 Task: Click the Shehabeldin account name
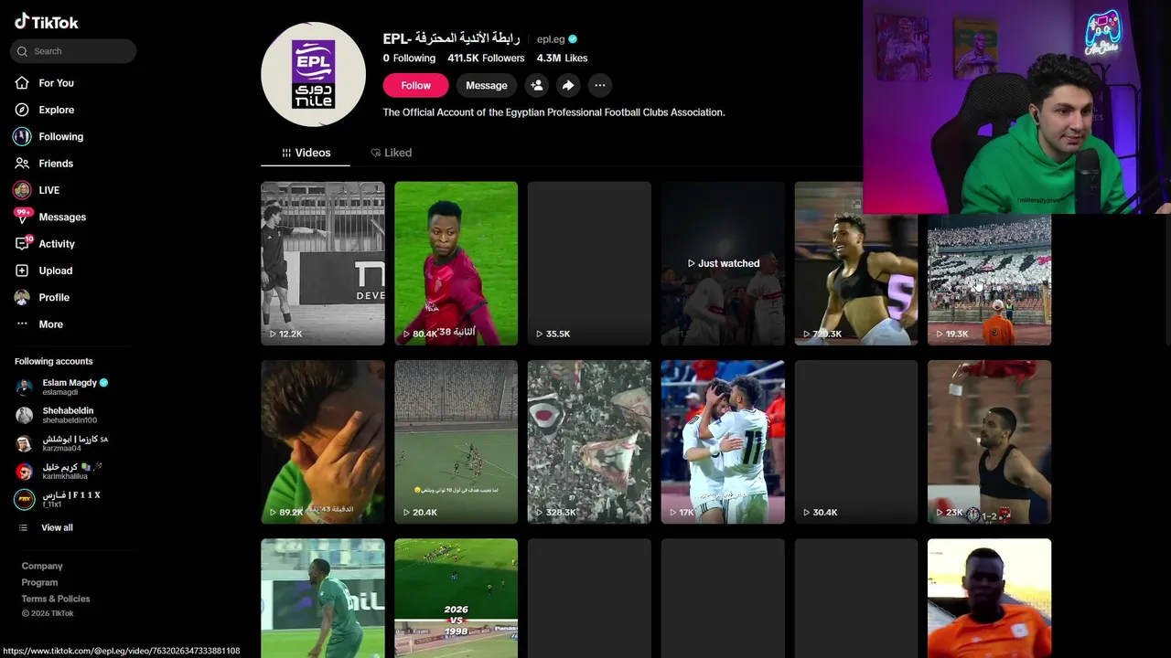[x=68, y=411]
